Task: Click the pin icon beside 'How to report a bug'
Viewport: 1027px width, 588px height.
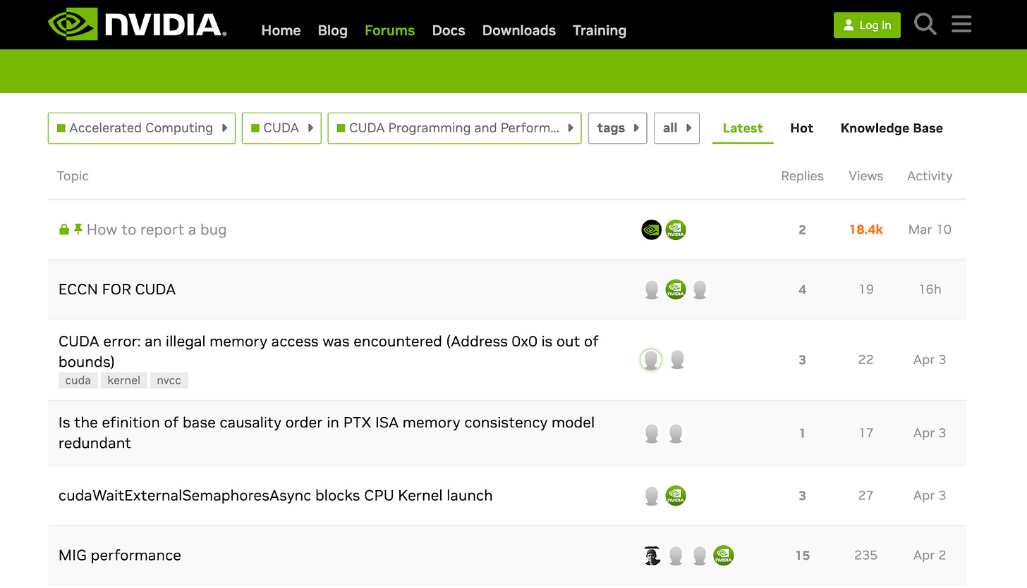Action: [x=78, y=230]
